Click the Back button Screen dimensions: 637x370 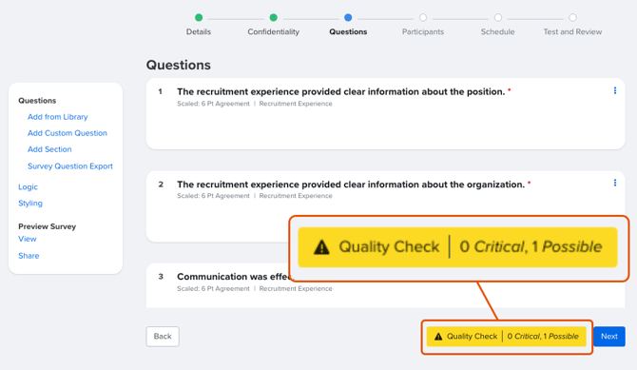click(163, 337)
